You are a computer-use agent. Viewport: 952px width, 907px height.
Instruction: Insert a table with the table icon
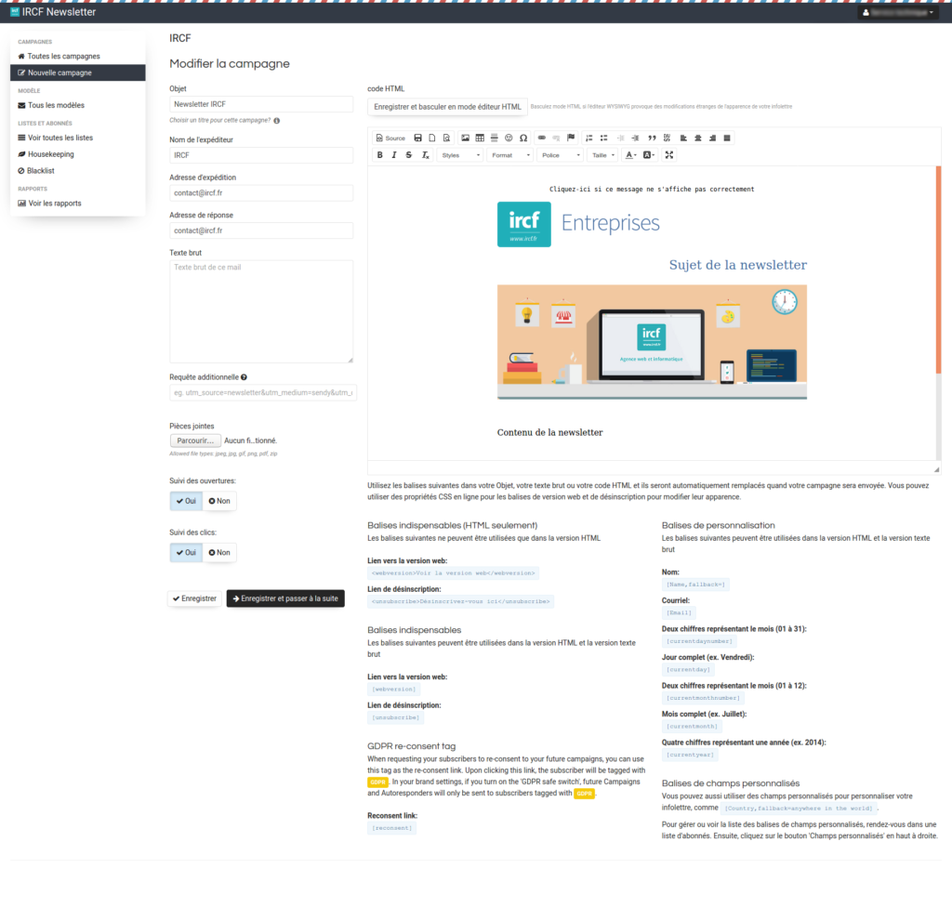[480, 138]
